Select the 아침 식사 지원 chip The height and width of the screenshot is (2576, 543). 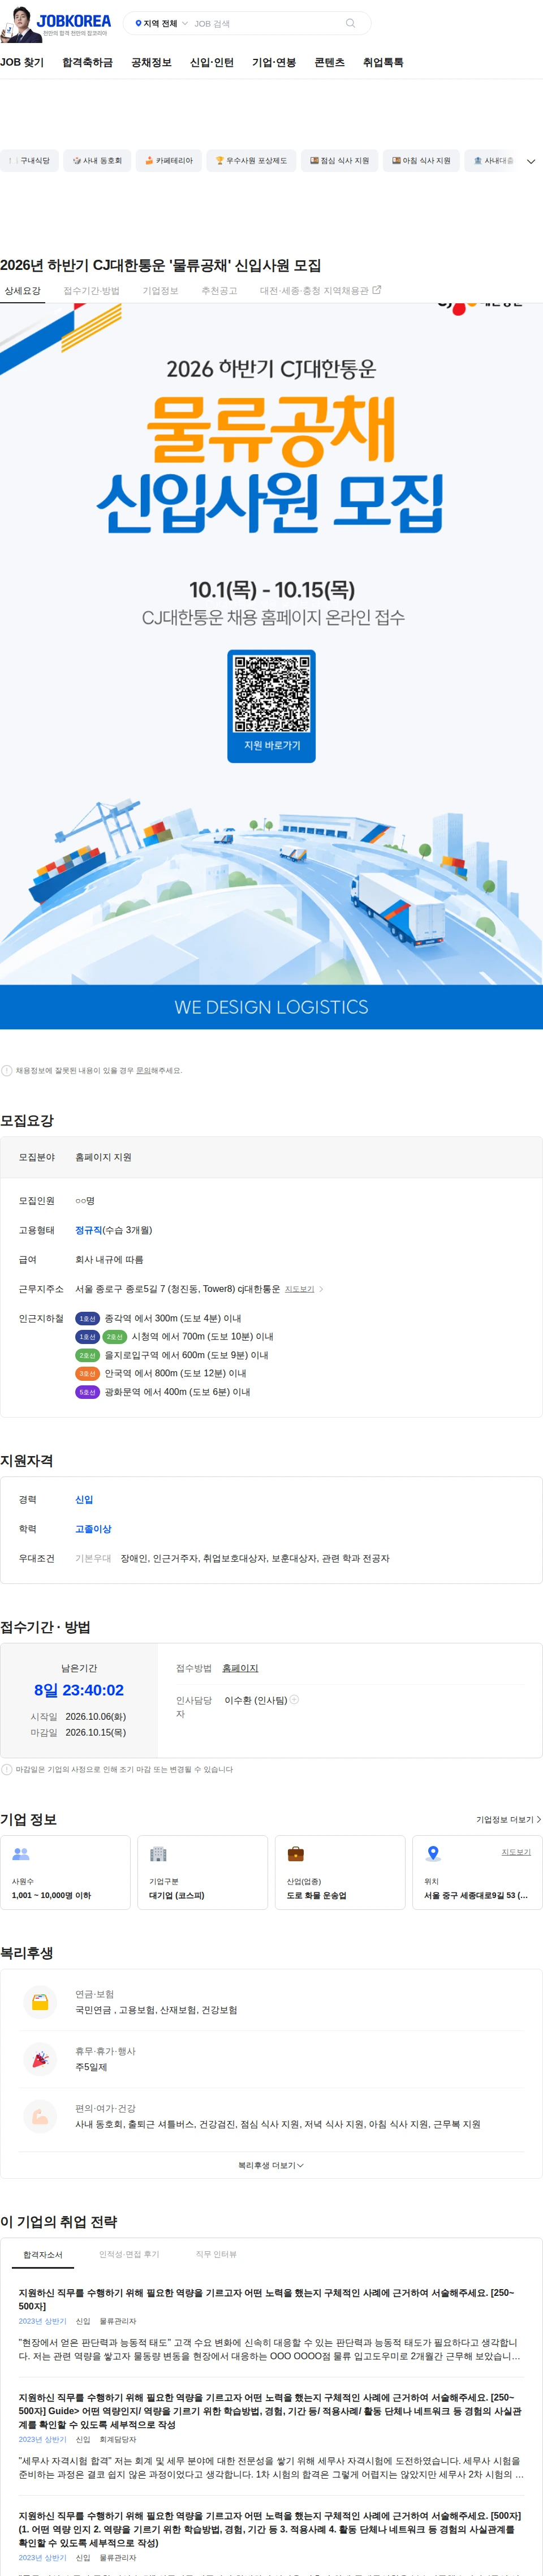click(x=421, y=160)
